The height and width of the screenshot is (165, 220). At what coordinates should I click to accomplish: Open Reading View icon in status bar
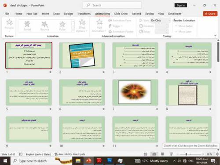coord(162,154)
